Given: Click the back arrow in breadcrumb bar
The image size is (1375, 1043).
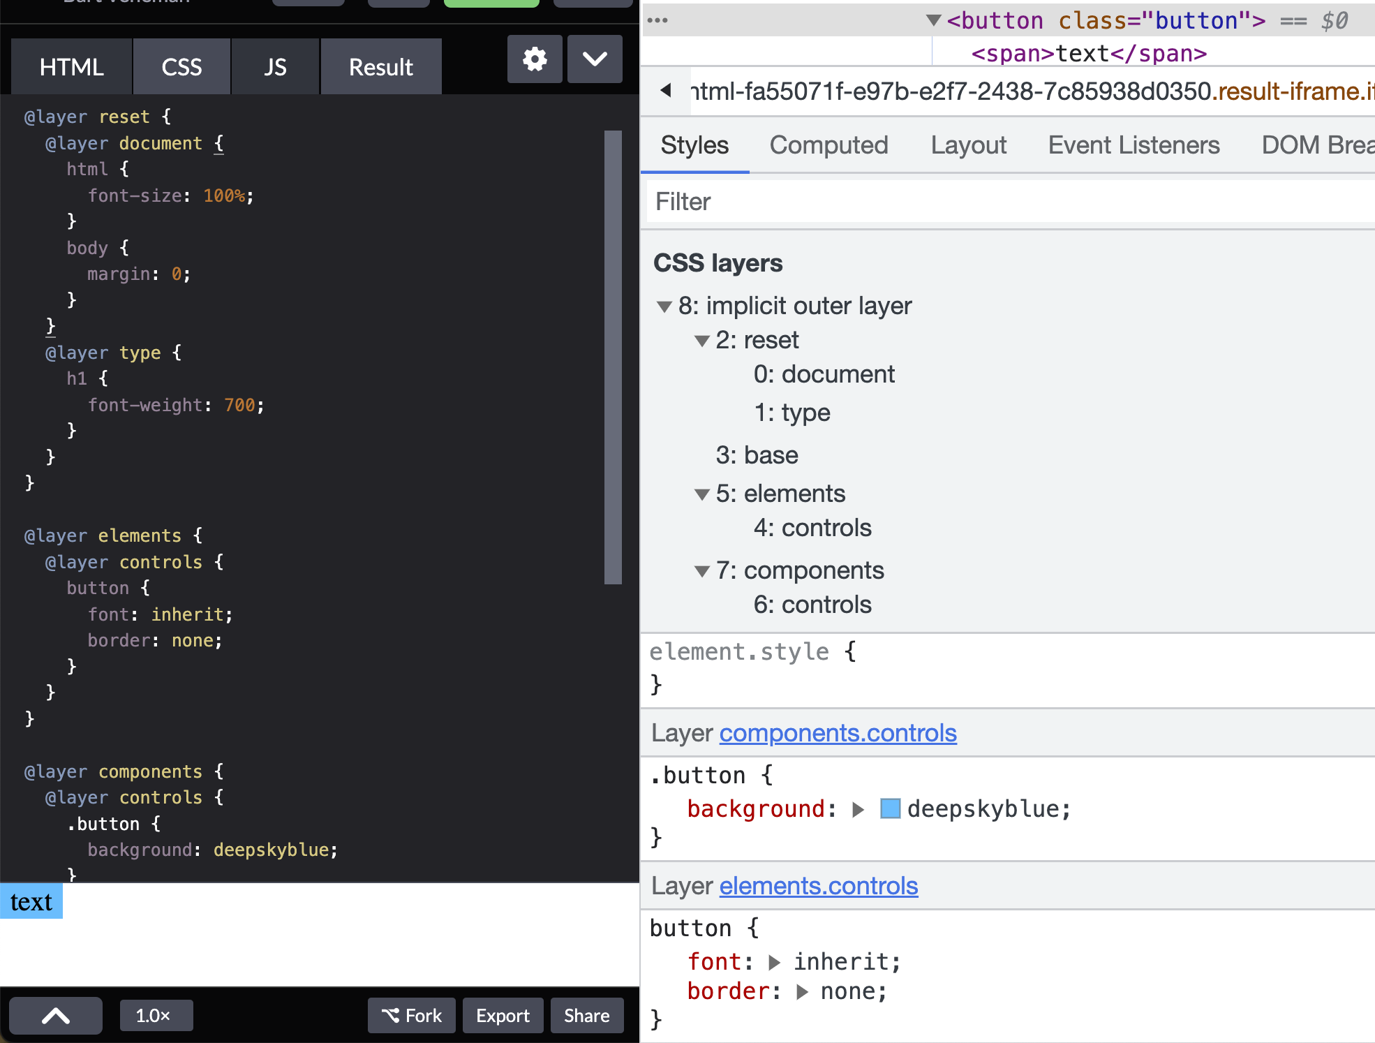Looking at the screenshot, I should [x=666, y=90].
